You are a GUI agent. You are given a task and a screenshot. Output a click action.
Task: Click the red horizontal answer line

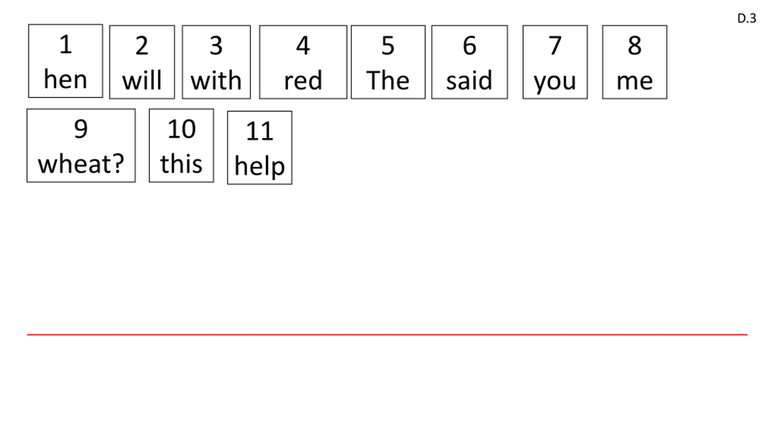[x=387, y=335]
